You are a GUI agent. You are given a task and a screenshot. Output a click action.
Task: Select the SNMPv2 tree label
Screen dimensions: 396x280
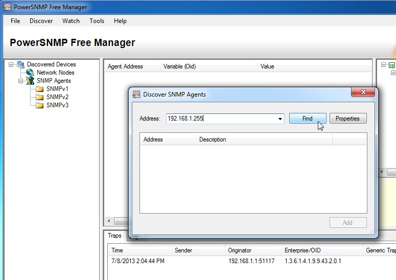click(x=57, y=97)
